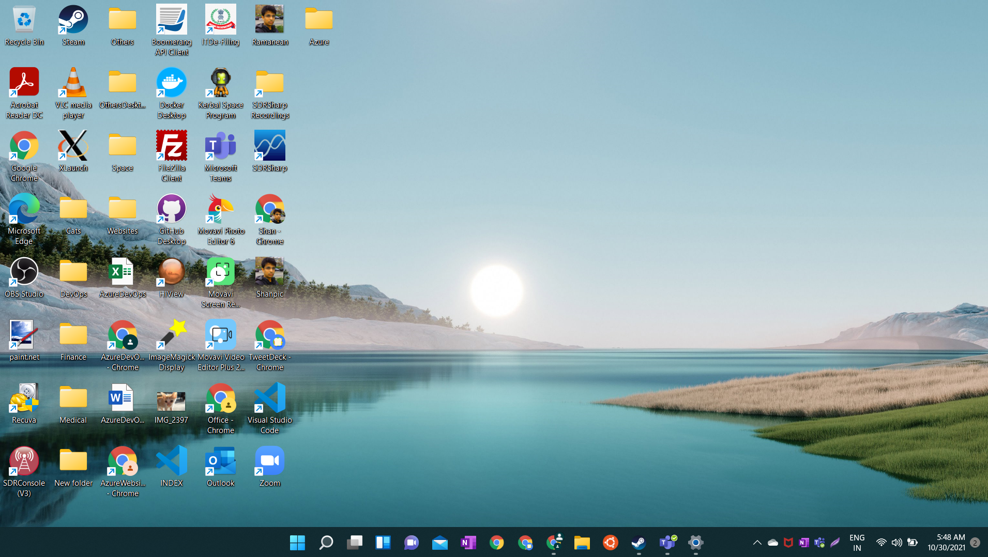988x557 pixels.
Task: Select the Office - Chrome shortcut
Action: coord(221,409)
